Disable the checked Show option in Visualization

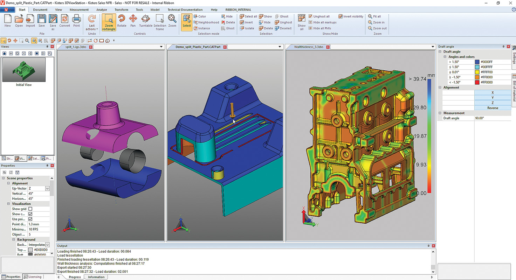[30, 214]
